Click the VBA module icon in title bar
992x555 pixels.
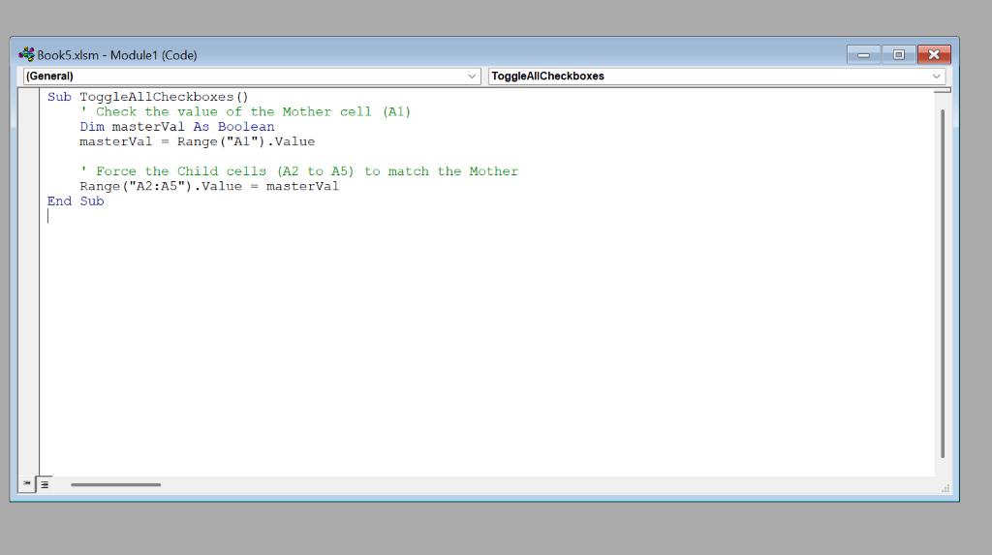tap(26, 54)
